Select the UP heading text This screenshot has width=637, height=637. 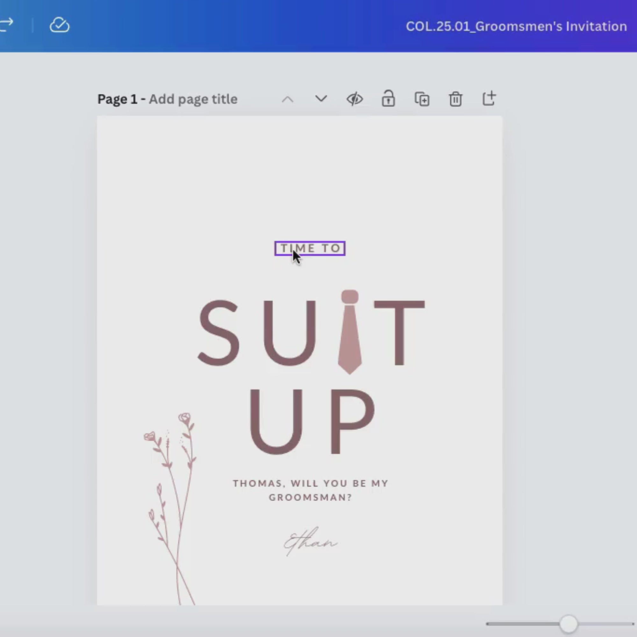coord(312,422)
